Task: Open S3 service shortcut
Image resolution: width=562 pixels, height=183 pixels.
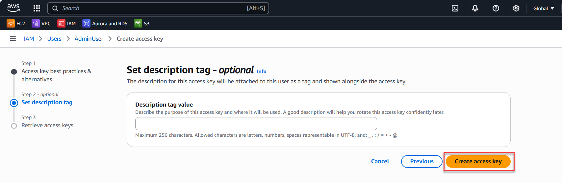Action: tap(142, 24)
